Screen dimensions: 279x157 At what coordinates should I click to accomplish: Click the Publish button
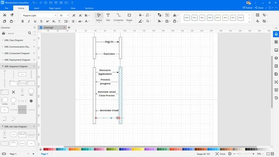(x=247, y=8)
